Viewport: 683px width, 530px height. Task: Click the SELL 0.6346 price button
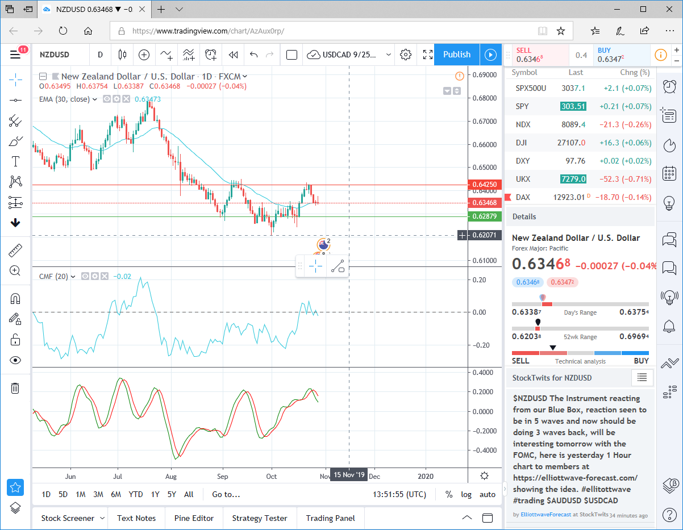click(540, 55)
